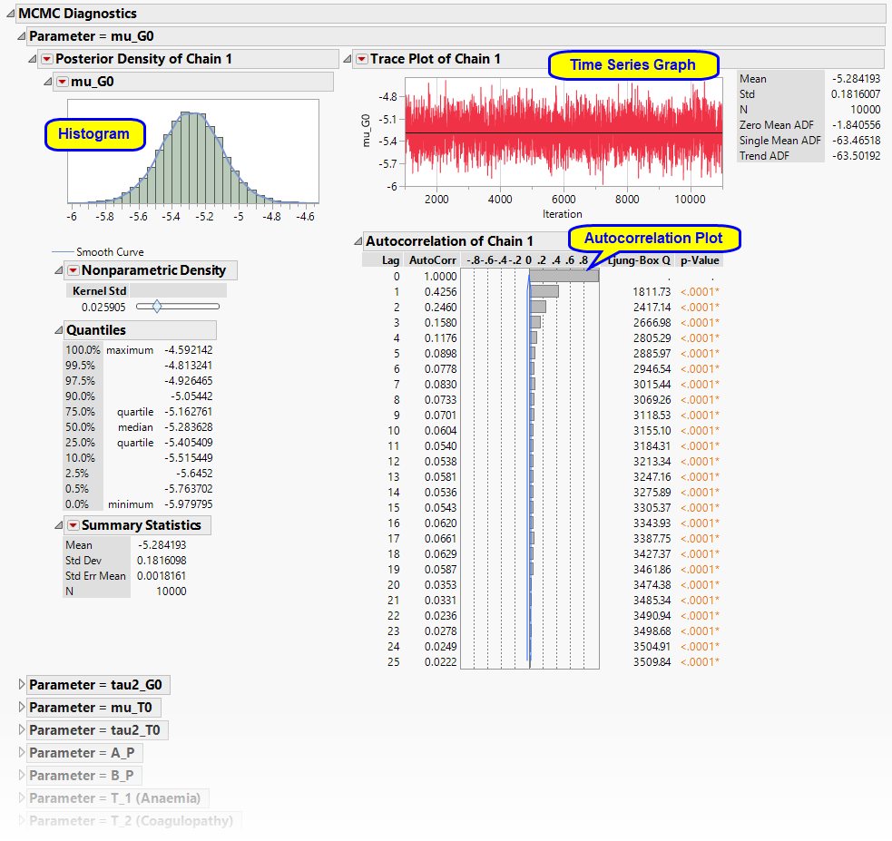Expand the Parameter = A_P section
Image resolution: width=892 pixels, height=841 pixels.
tap(22, 753)
